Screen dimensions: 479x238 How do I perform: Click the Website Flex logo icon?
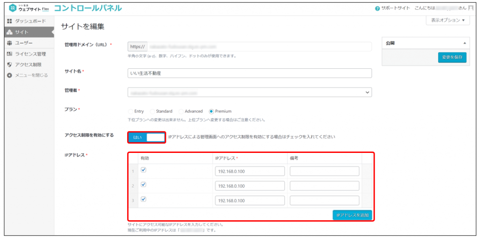(13, 8)
